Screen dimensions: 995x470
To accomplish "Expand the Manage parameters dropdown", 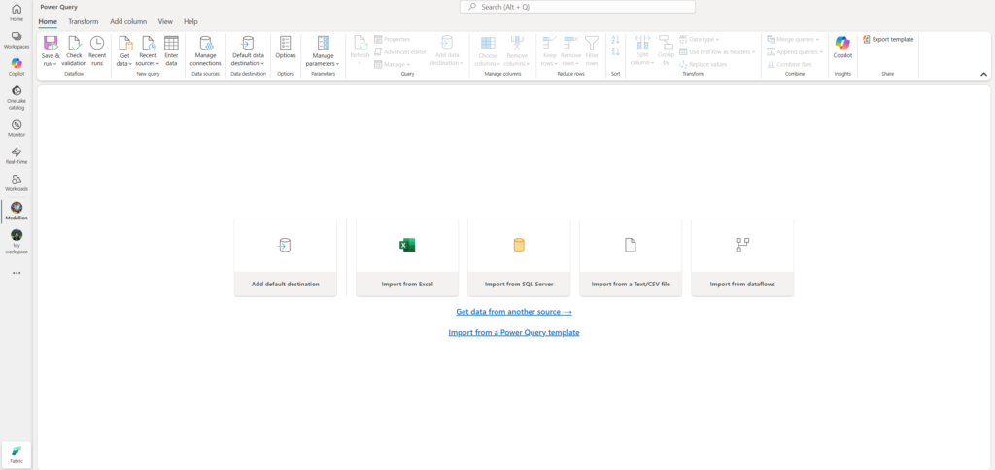I will 324,63.
